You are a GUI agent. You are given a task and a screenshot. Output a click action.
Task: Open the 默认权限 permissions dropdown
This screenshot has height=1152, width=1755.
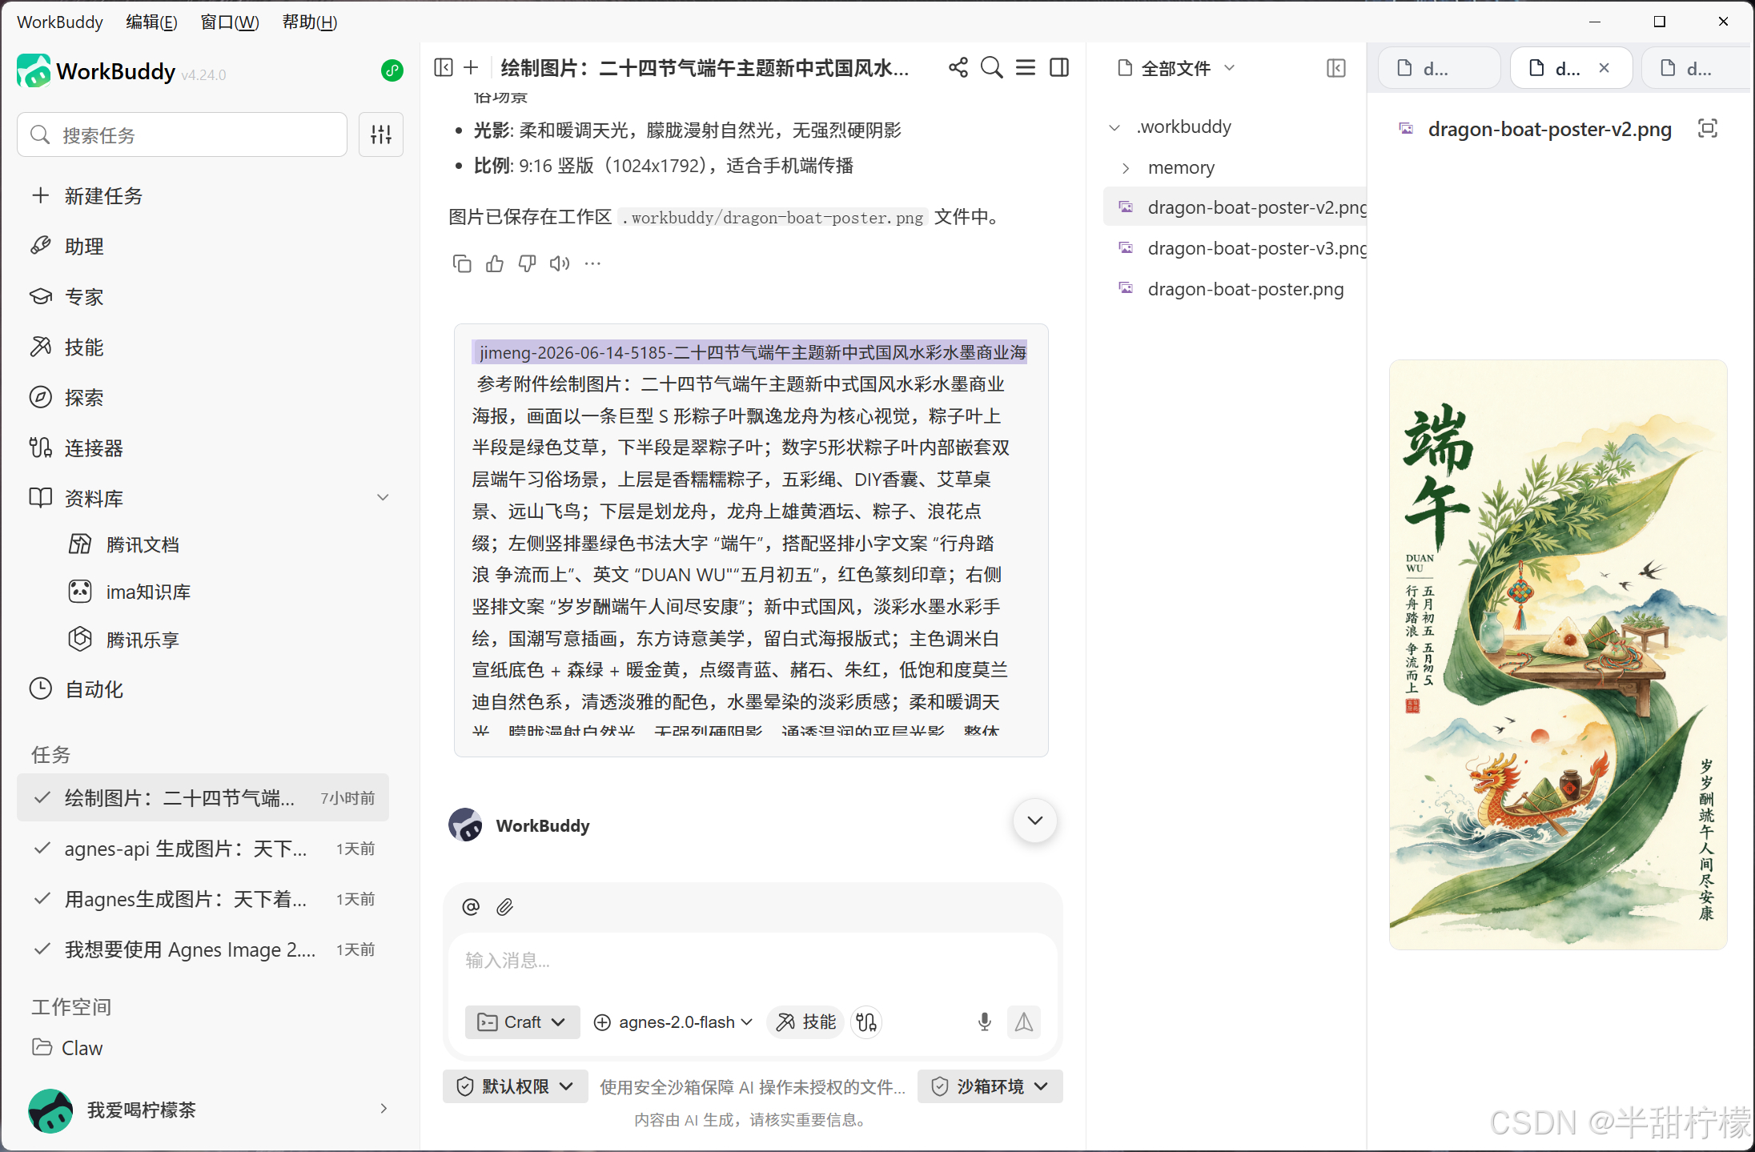[515, 1086]
